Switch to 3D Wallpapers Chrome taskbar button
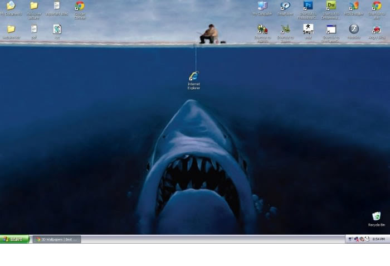 (57, 239)
